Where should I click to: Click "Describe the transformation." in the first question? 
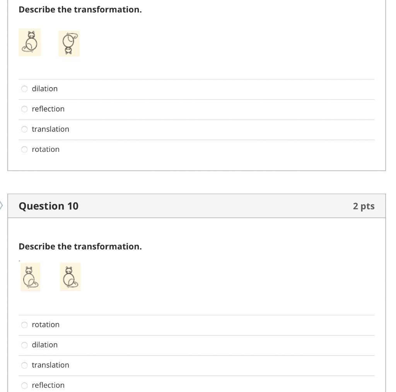point(80,9)
